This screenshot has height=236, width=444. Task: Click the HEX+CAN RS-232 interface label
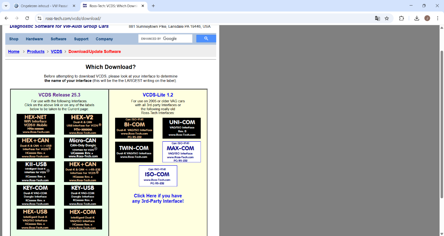pyautogui.click(x=83, y=172)
